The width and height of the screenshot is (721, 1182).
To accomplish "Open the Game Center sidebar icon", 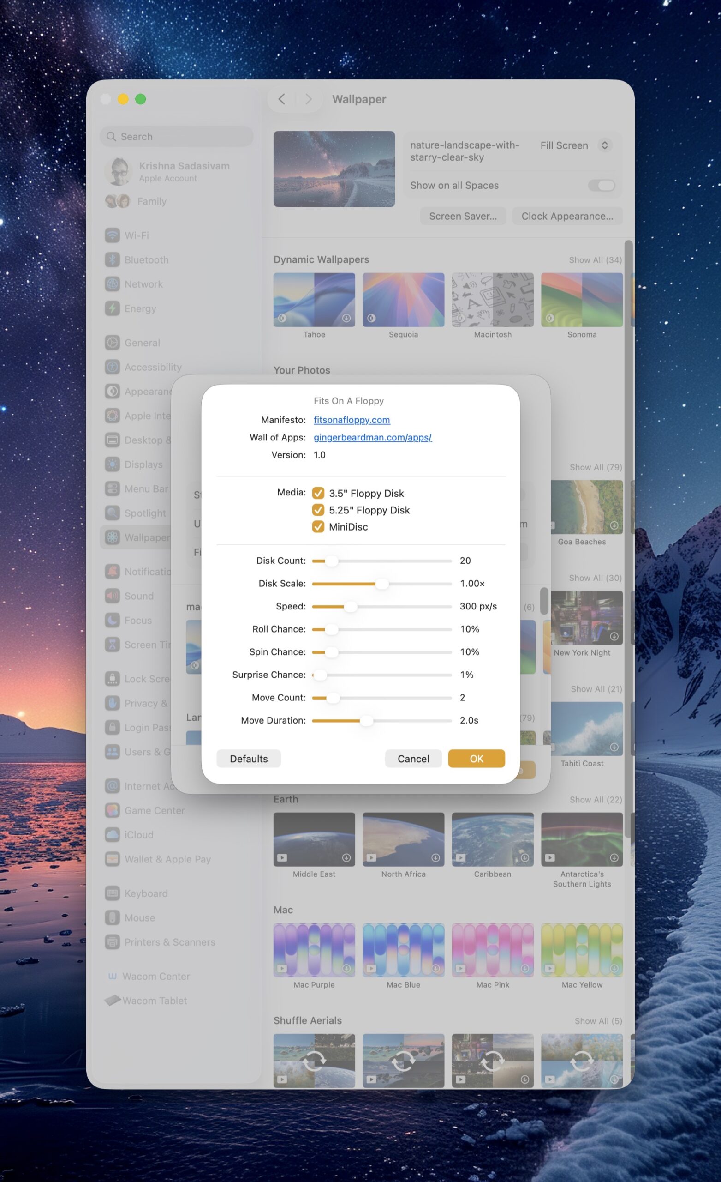I will click(x=112, y=810).
